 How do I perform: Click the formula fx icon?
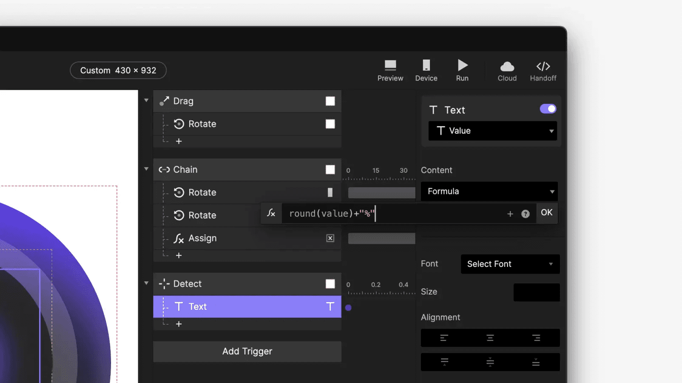271,213
